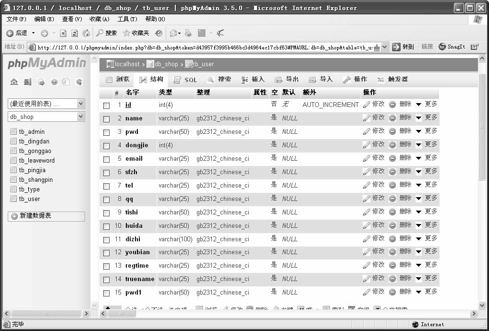Expand More options for tel row
The image size is (489, 331).
point(427,185)
